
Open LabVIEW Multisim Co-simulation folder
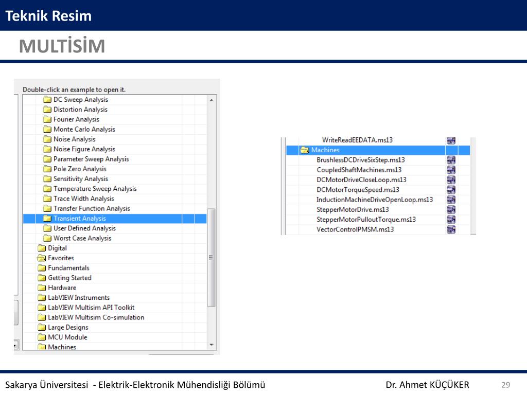coord(96,317)
